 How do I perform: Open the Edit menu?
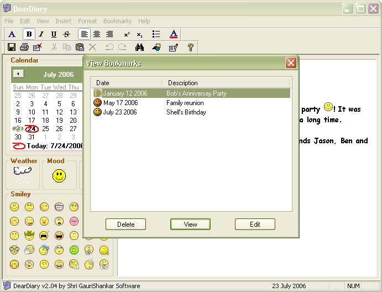25,21
